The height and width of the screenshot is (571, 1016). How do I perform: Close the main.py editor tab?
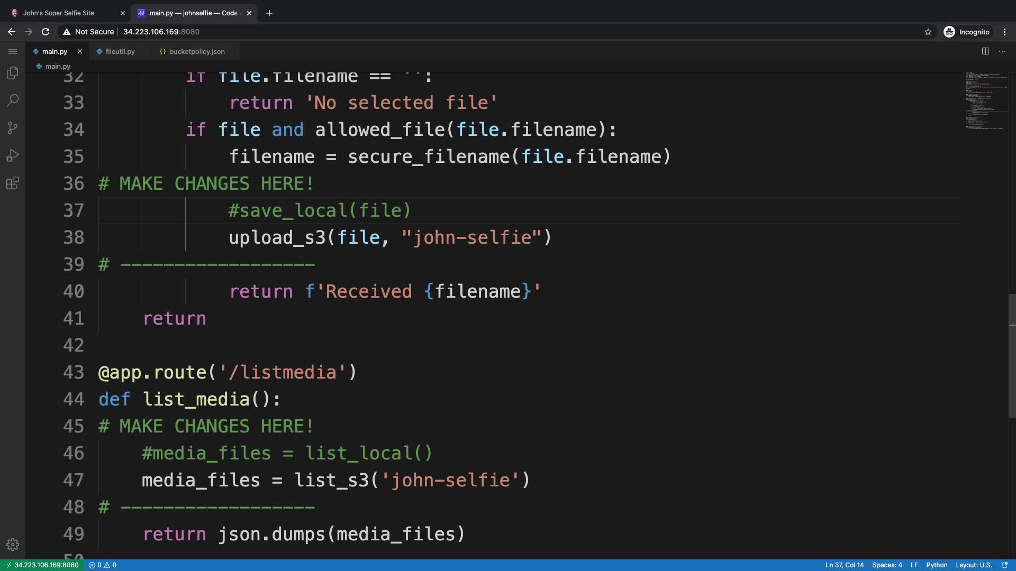click(80, 51)
